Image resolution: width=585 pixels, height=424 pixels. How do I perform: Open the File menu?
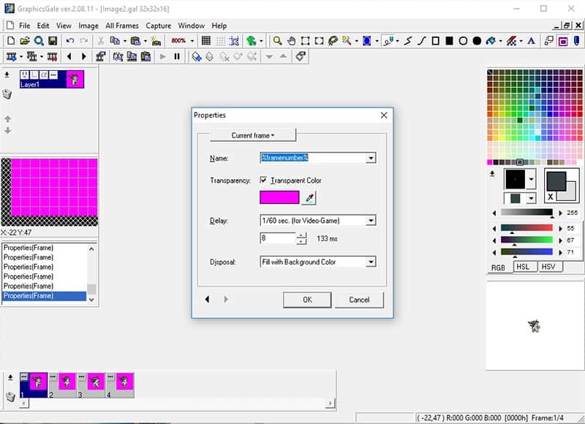coord(25,26)
